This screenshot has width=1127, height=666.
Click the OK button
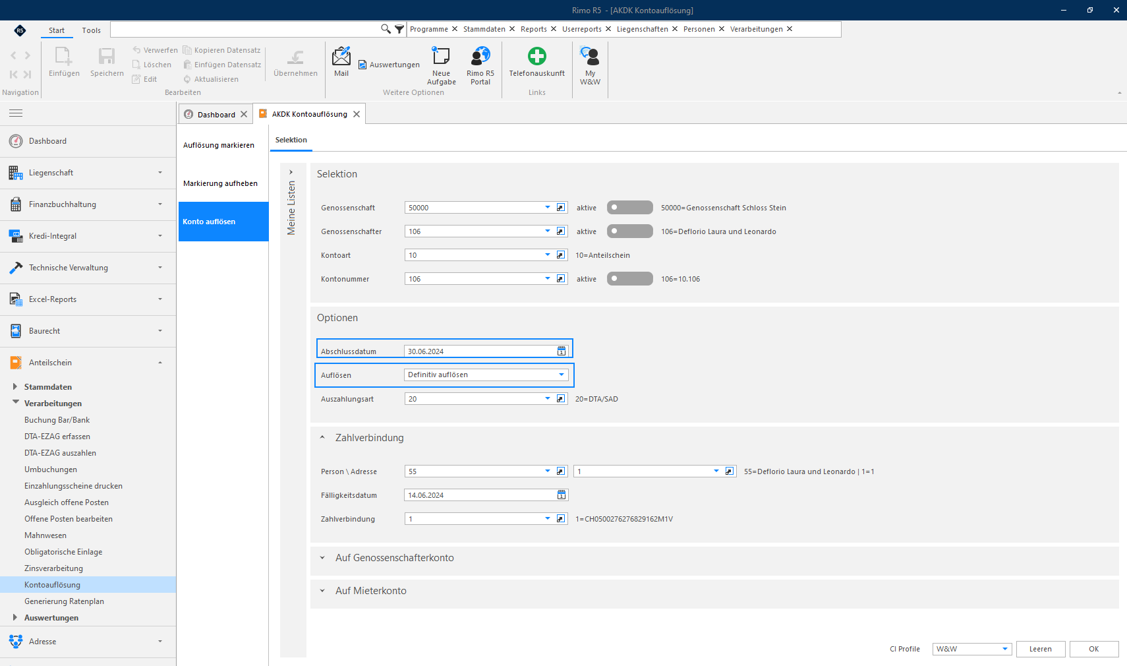[x=1094, y=649]
